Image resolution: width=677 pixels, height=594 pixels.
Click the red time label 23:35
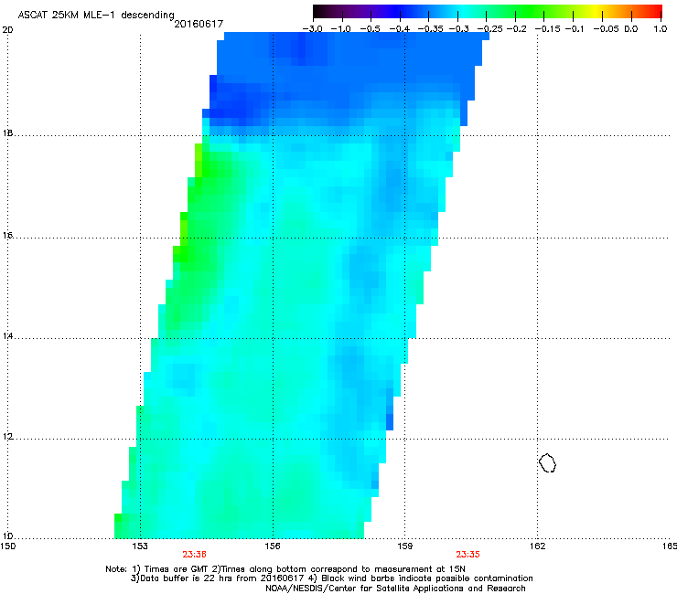(468, 555)
